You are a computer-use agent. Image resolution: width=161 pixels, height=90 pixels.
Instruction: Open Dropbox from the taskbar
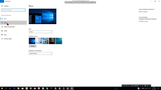coord(31,88)
